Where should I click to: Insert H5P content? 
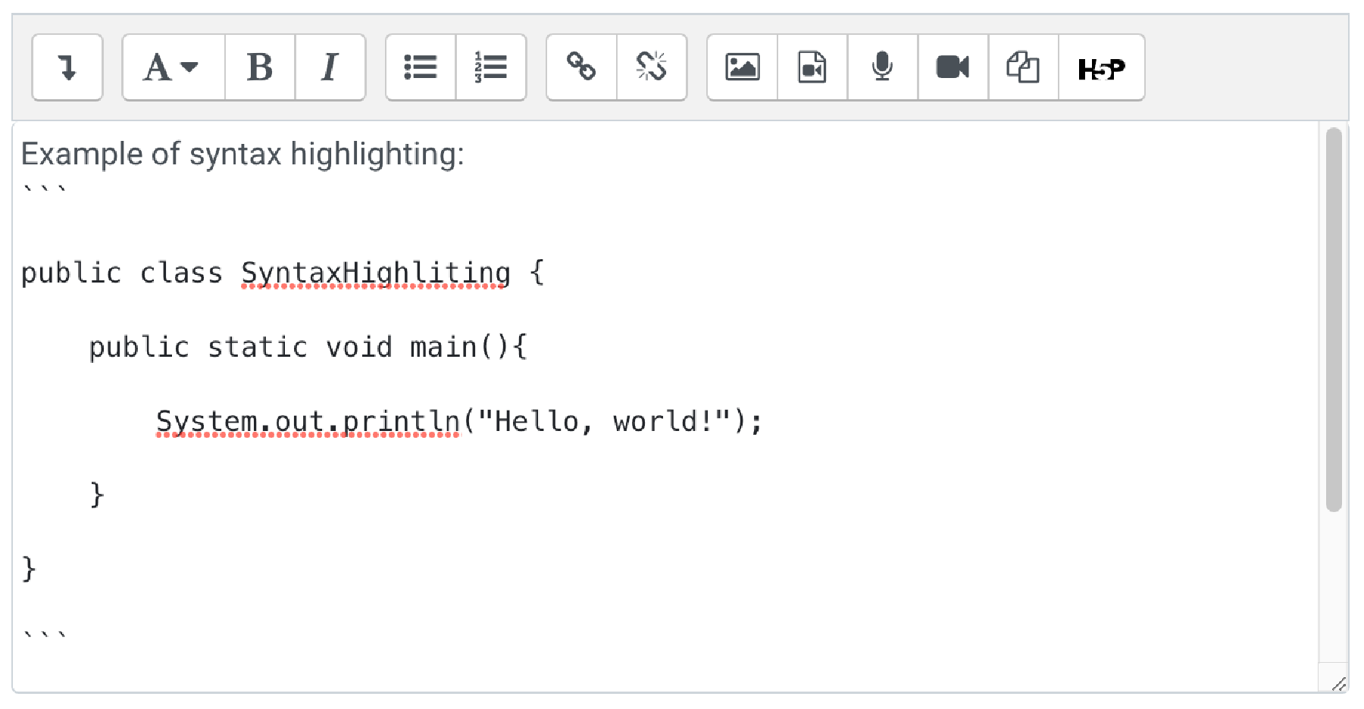(x=1101, y=67)
